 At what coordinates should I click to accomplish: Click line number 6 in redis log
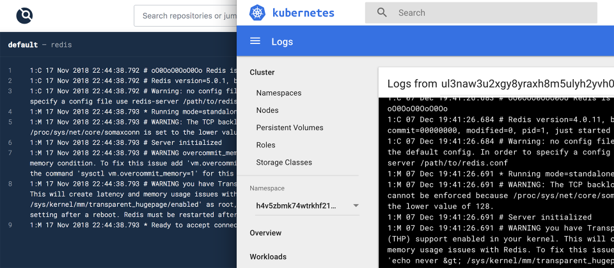point(10,142)
